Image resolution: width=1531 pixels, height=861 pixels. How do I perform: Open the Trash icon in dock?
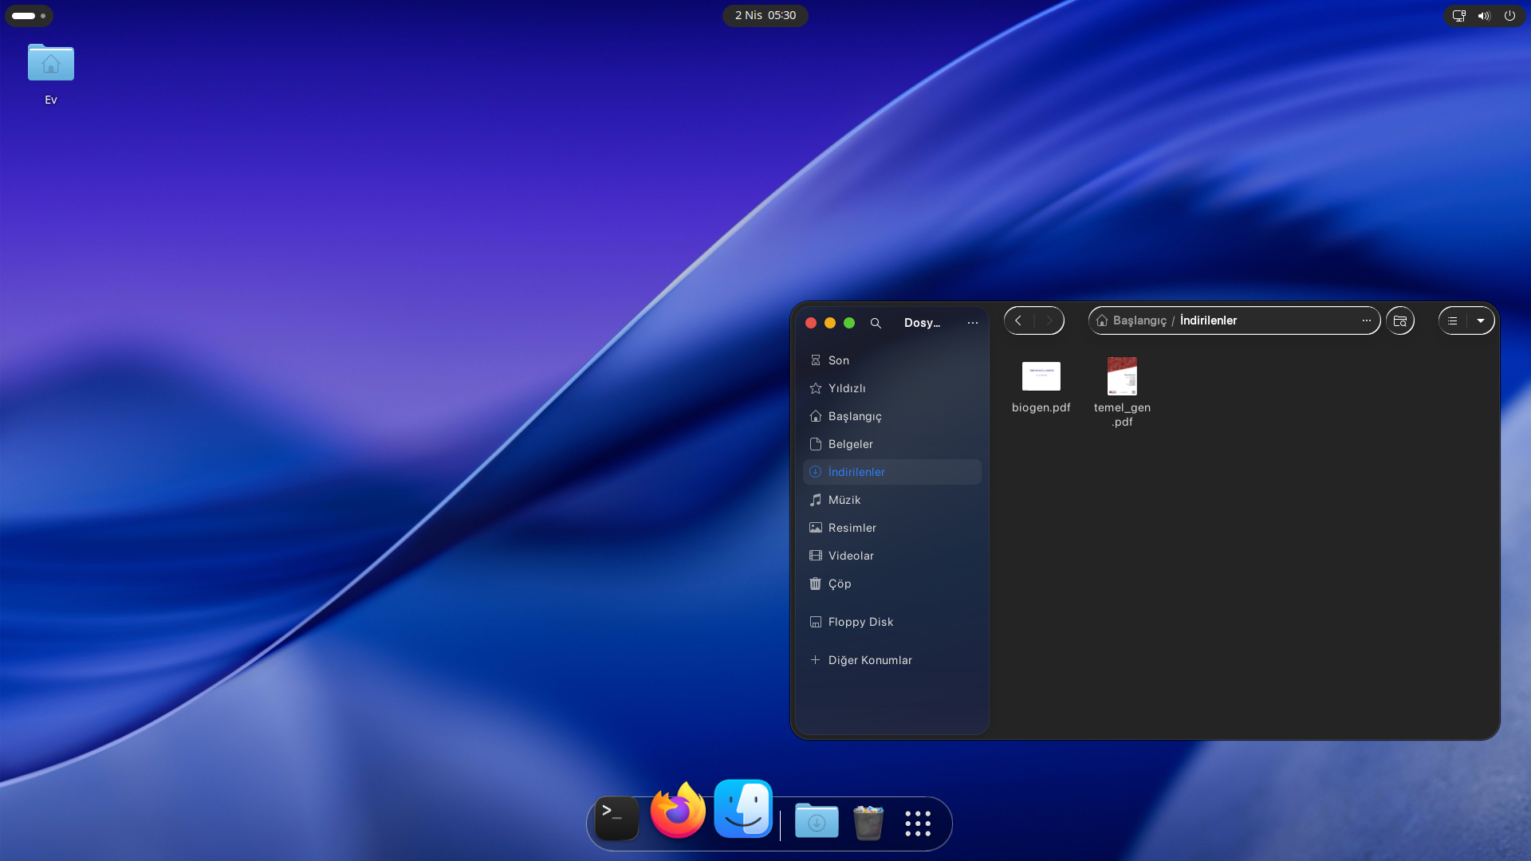(x=868, y=822)
